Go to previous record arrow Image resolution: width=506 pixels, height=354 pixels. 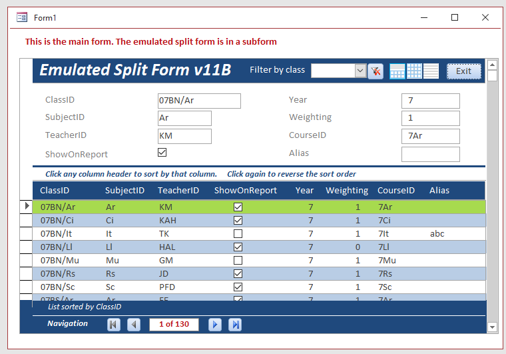[134, 325]
